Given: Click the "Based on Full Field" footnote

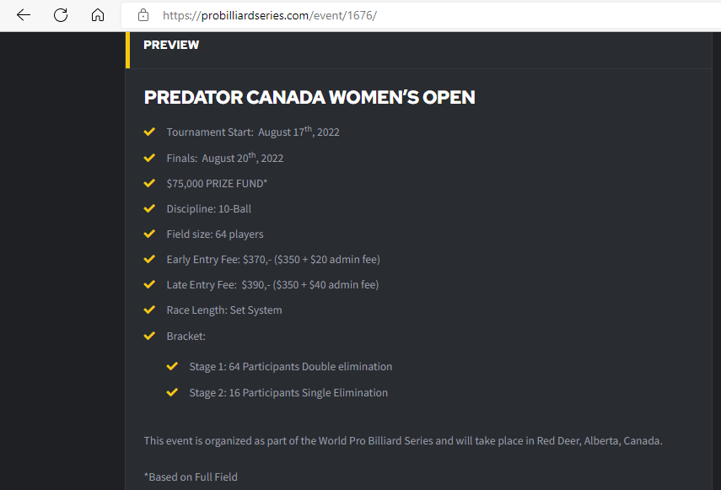Looking at the screenshot, I should tap(191, 477).
